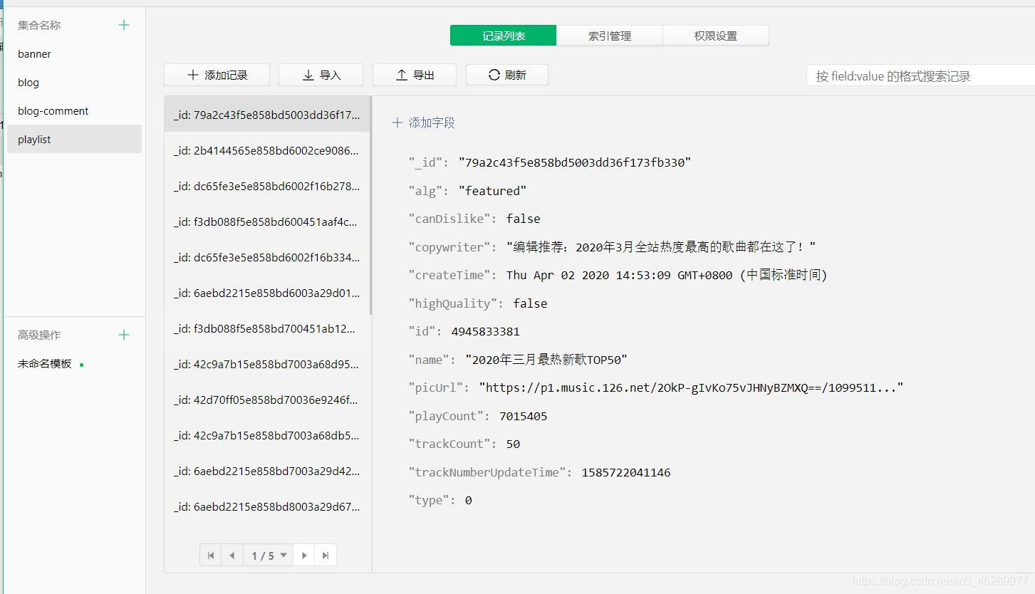This screenshot has height=594, width=1035.
Task: Select the blog-comment collection
Action: point(74,111)
